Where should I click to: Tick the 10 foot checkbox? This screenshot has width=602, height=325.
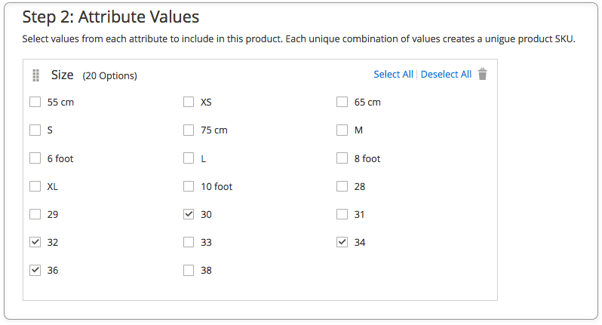189,186
